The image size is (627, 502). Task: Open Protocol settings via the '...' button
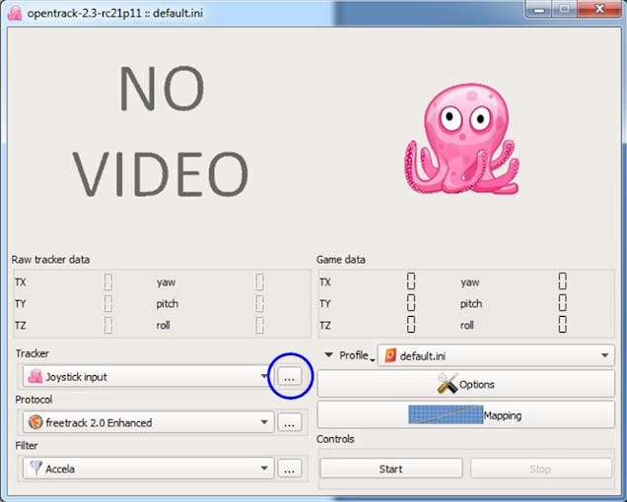click(290, 422)
